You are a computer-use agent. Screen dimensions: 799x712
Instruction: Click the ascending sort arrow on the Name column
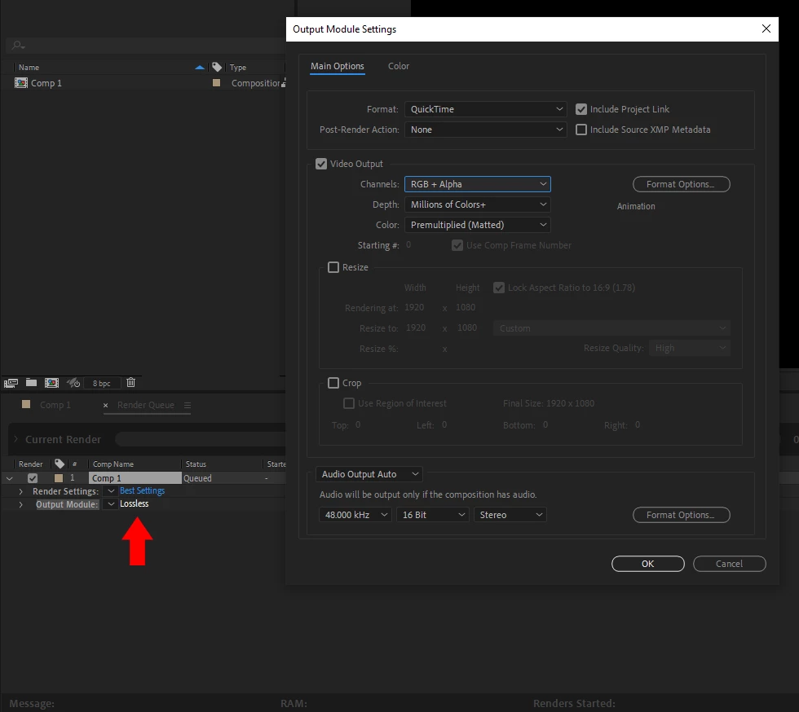point(200,68)
